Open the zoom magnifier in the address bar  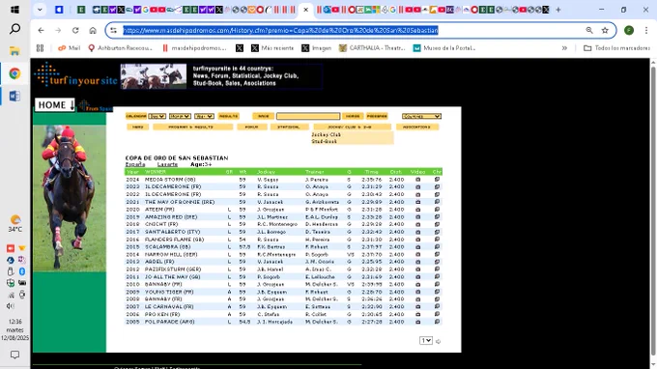tap(589, 30)
